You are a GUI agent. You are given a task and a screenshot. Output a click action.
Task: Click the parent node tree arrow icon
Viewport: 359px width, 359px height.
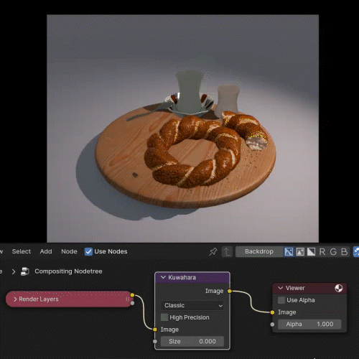pyautogui.click(x=227, y=251)
